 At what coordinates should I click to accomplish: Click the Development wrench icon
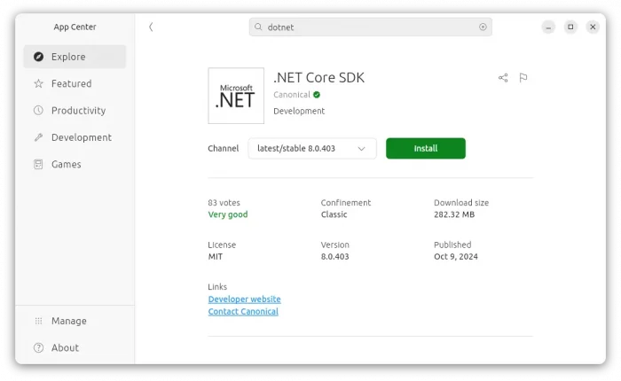pyautogui.click(x=38, y=137)
